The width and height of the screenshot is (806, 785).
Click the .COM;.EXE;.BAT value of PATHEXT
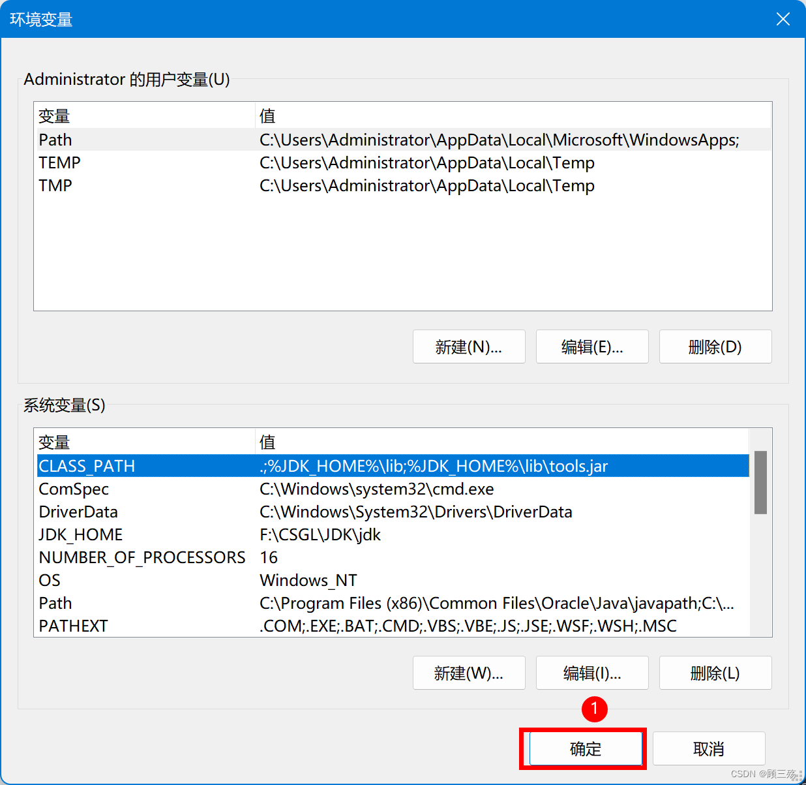pyautogui.click(x=468, y=626)
